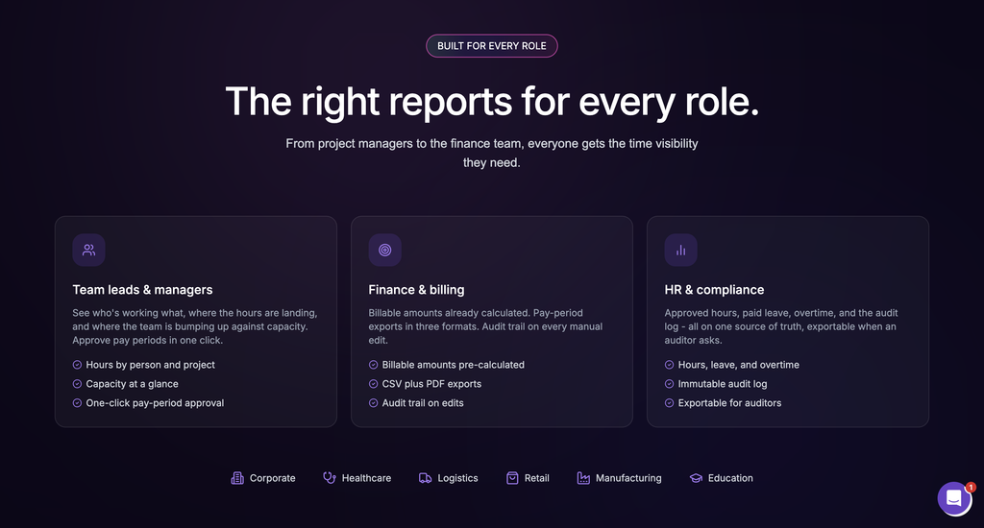The width and height of the screenshot is (984, 528).
Task: Click the text Hours by person and project
Action: click(150, 365)
